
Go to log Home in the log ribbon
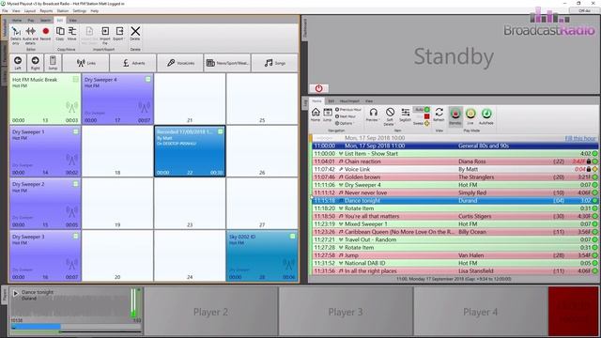(316, 115)
